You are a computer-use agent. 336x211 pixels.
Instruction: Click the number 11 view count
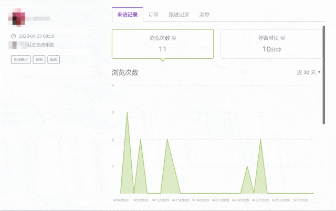tap(162, 49)
